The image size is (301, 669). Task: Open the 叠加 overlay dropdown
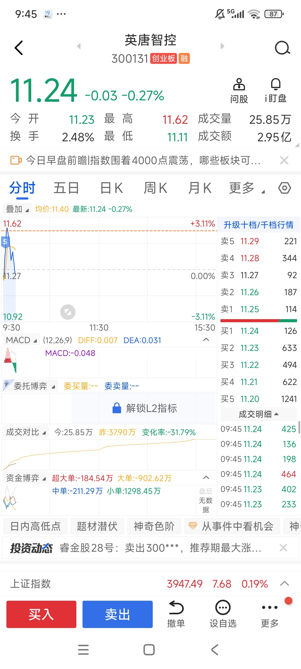pyautogui.click(x=17, y=209)
